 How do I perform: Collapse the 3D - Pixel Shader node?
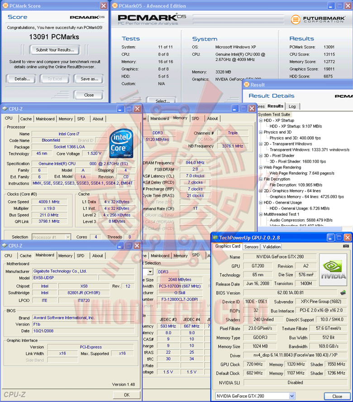coord(260,156)
